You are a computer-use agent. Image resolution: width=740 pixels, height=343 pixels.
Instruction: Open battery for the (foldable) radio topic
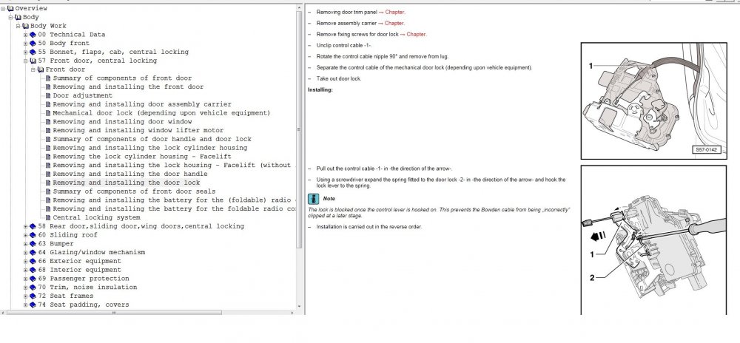(174, 200)
